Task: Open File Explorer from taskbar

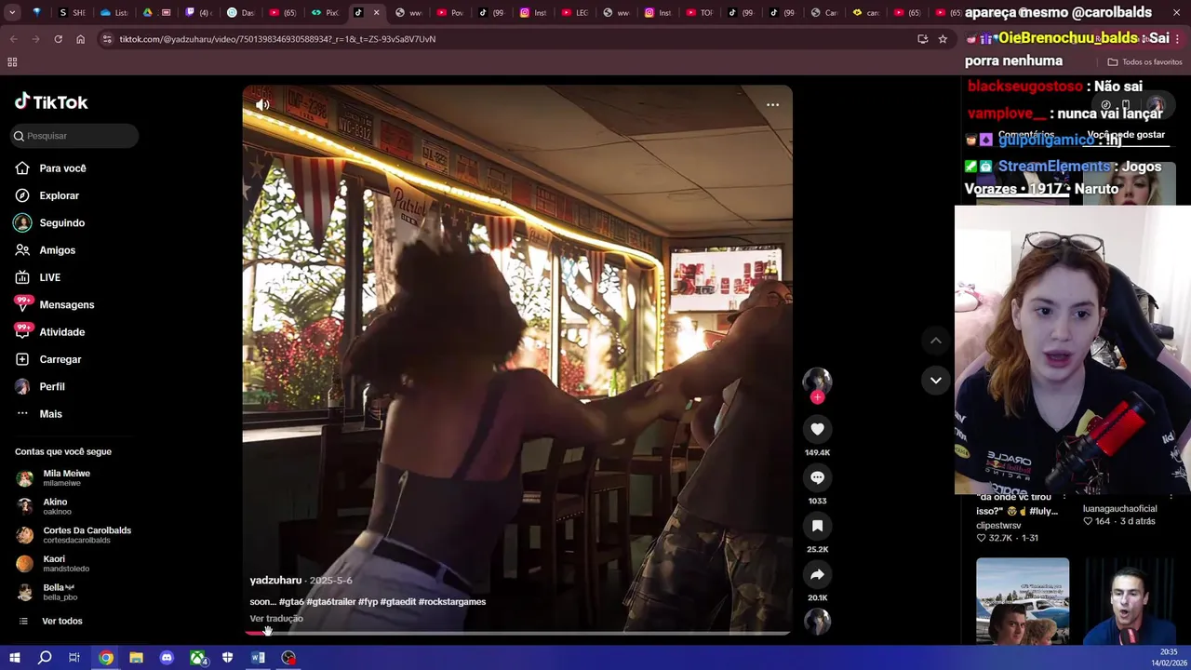Action: pos(136,658)
